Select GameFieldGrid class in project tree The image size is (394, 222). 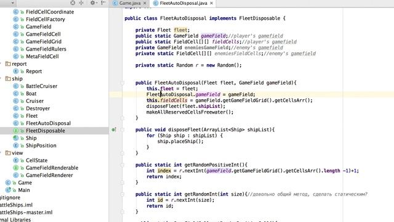point(44,41)
